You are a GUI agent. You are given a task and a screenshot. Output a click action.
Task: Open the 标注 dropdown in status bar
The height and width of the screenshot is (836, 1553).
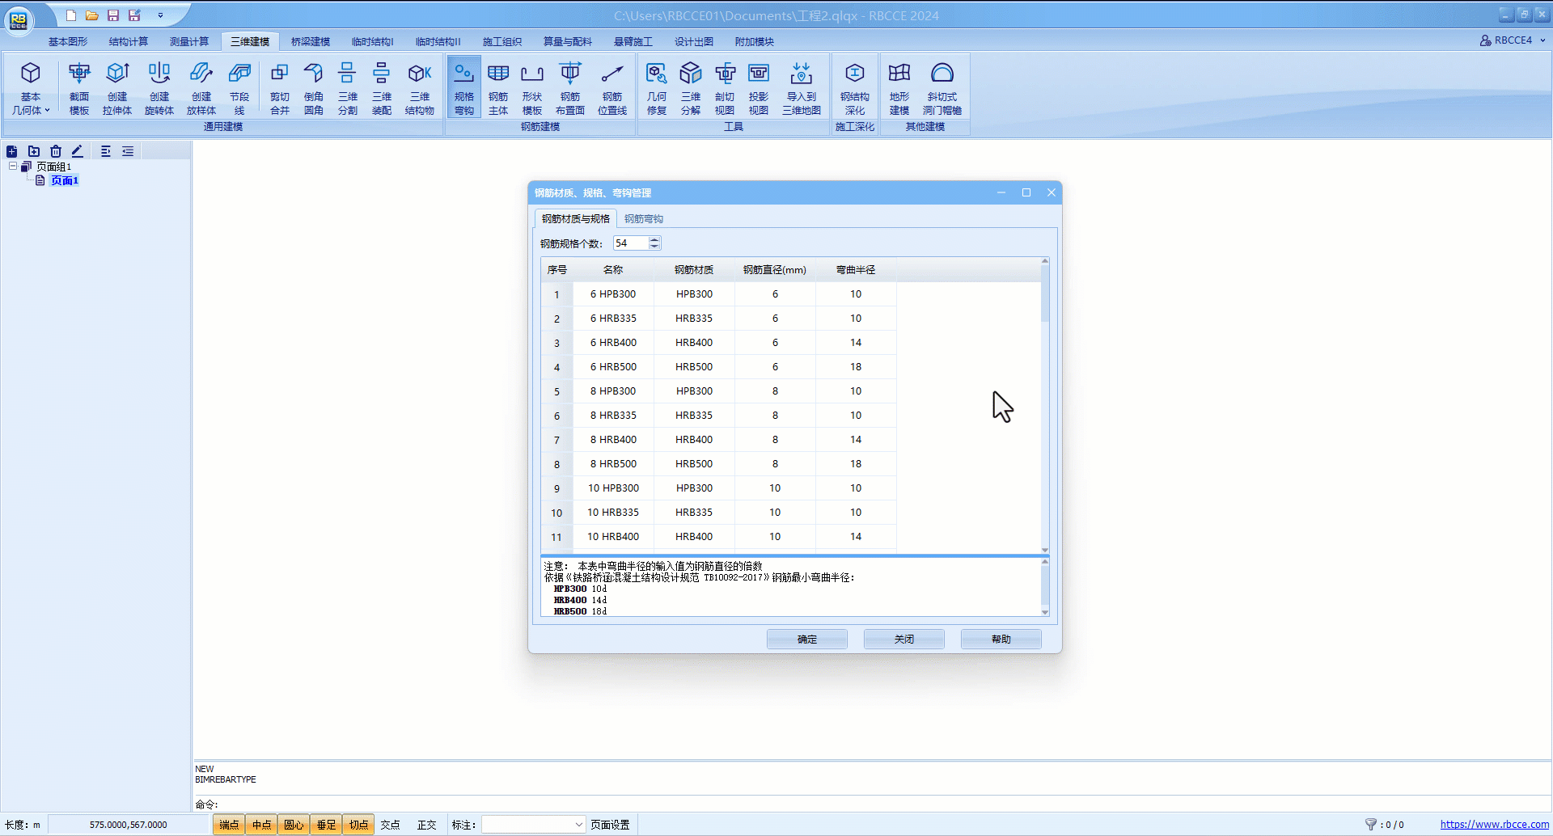(578, 825)
